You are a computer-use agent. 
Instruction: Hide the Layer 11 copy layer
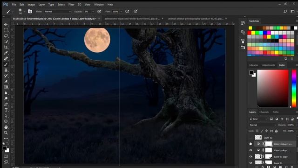point(251,157)
